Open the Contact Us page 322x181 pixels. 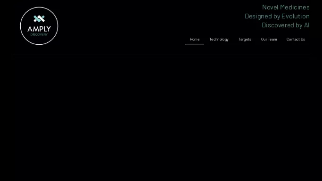click(x=296, y=39)
